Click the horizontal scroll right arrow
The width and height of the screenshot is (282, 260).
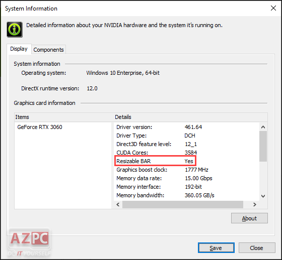coord(254,204)
